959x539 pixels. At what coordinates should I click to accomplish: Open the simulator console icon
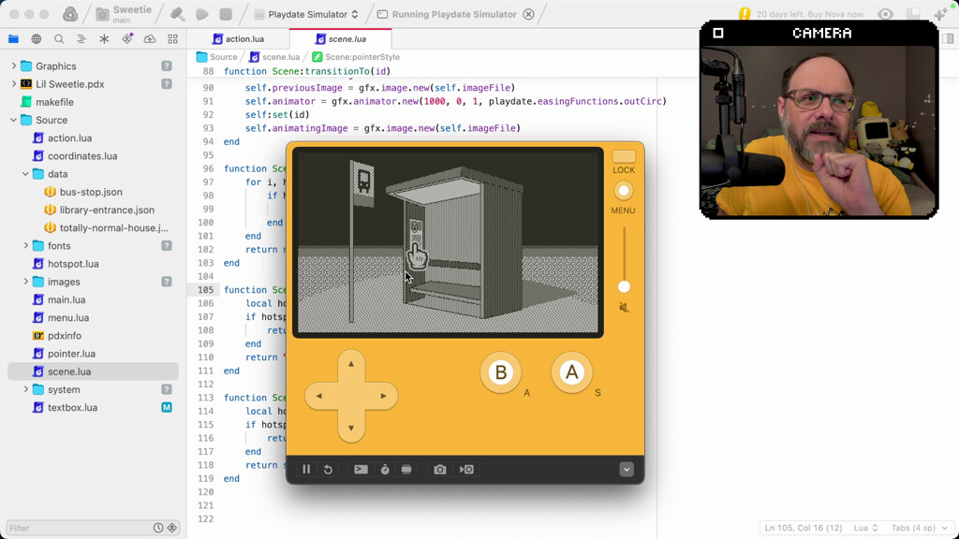click(361, 470)
